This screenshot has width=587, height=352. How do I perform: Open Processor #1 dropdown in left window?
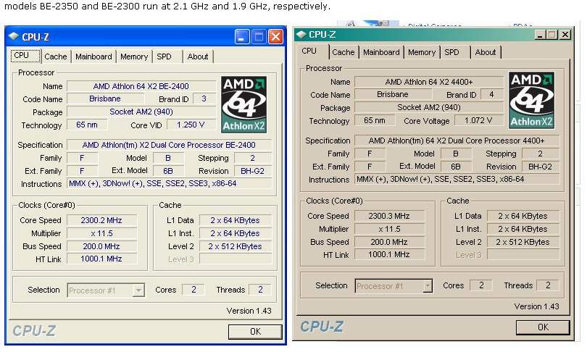106,290
